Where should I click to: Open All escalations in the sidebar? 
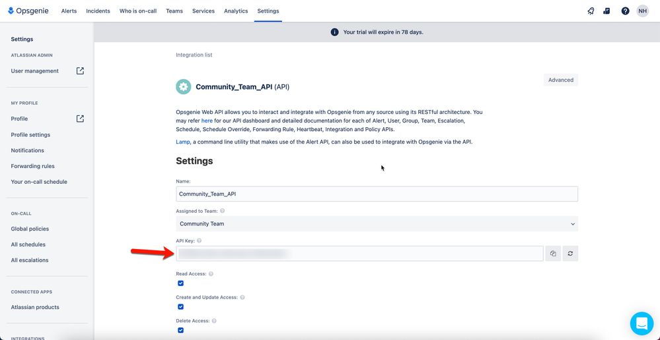[x=30, y=260]
